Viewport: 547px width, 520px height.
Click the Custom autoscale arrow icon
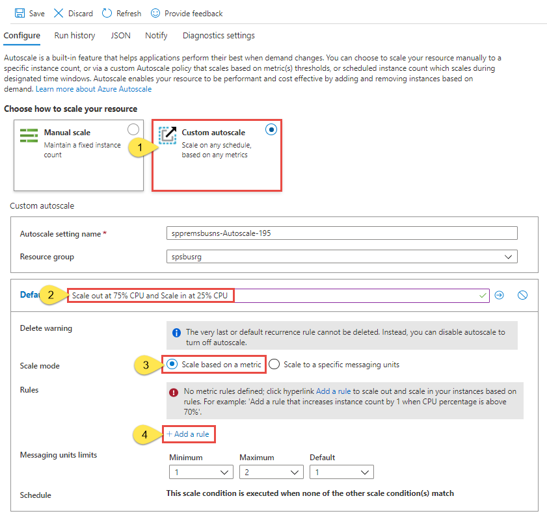(168, 135)
